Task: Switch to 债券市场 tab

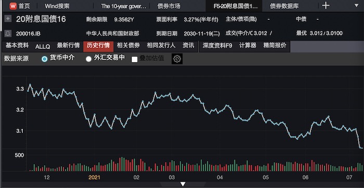Action: click(x=169, y=6)
